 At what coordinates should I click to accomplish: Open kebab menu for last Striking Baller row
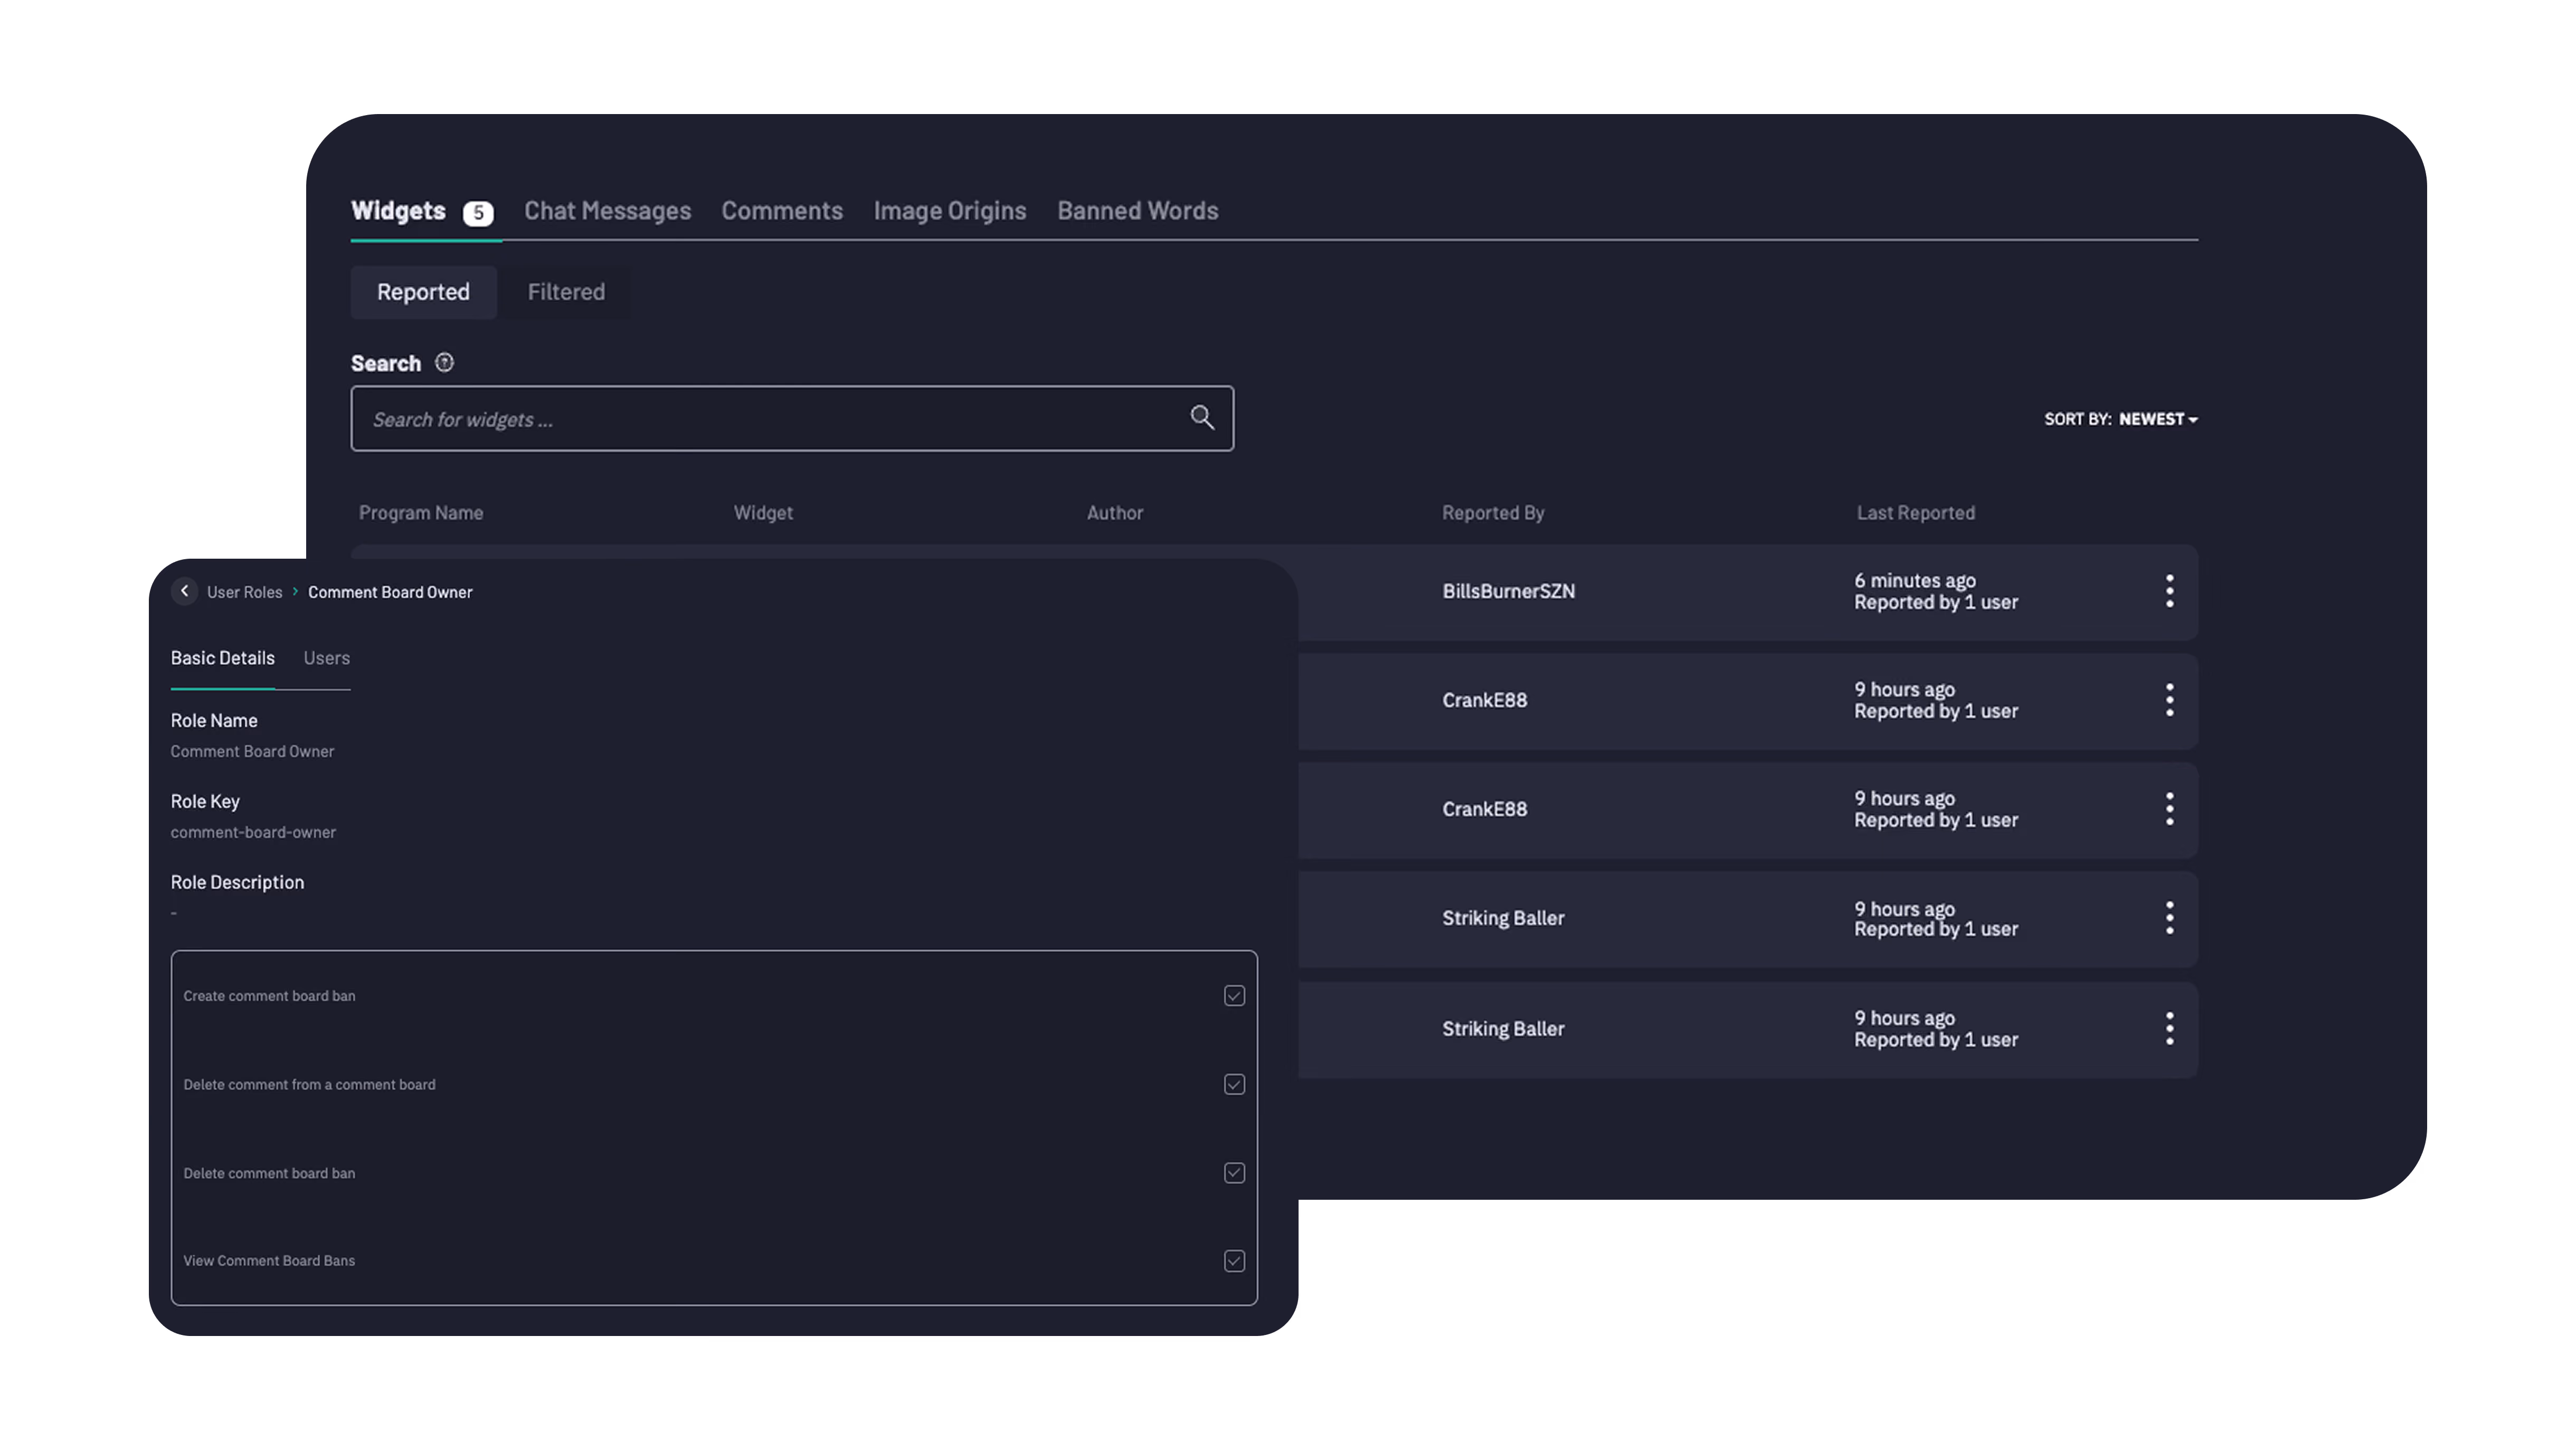point(2169,1029)
